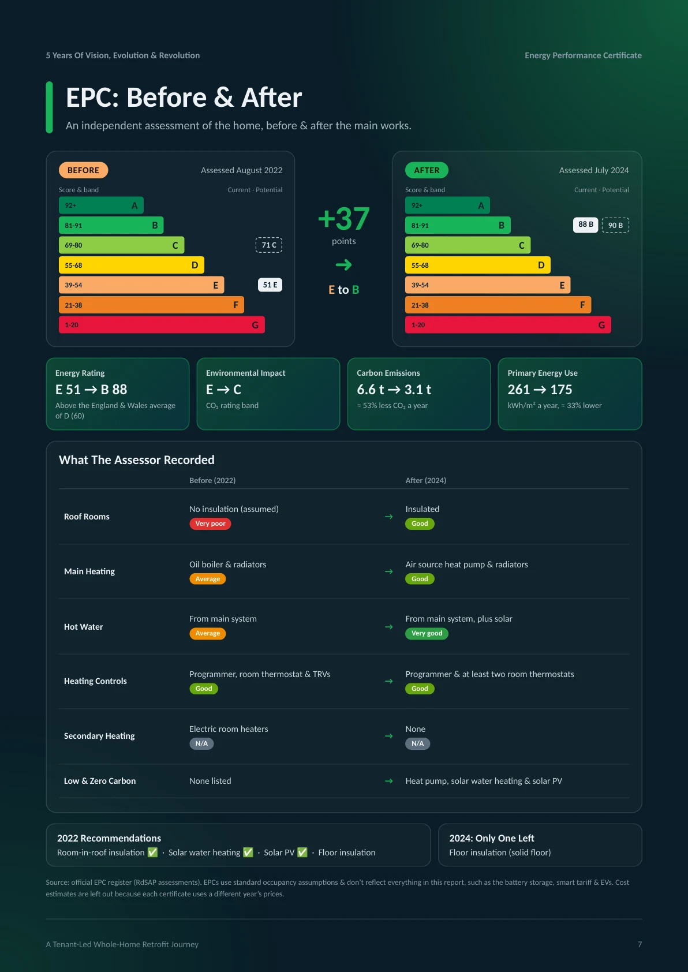Click the 69-80 C bar in the Before chart
Screen dimensions: 688x972
[x=121, y=245]
